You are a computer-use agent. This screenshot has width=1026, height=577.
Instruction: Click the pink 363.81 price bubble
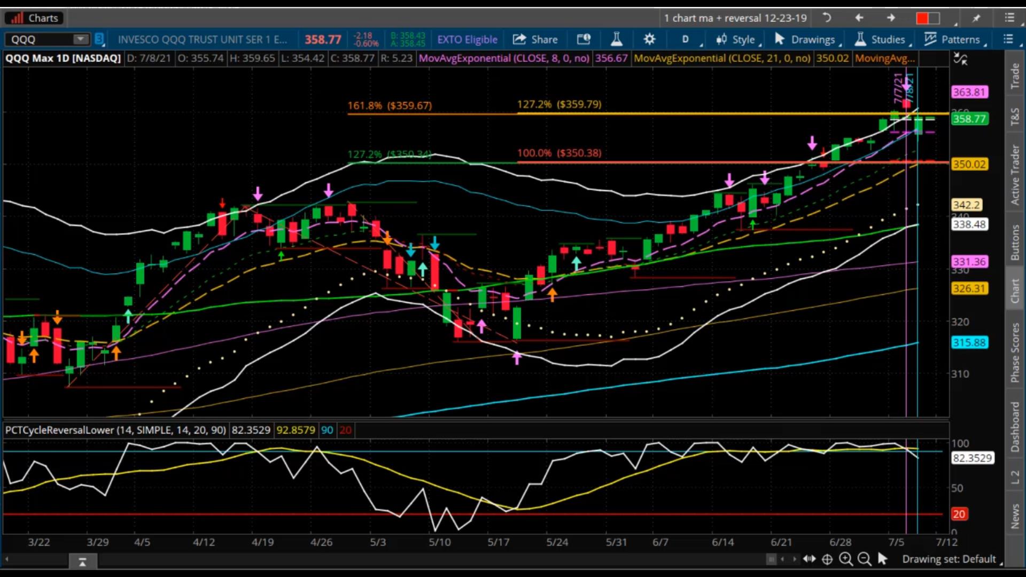(x=969, y=92)
